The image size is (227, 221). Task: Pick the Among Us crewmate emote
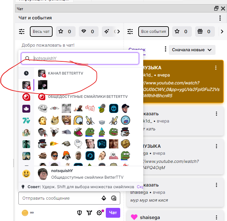78,120
